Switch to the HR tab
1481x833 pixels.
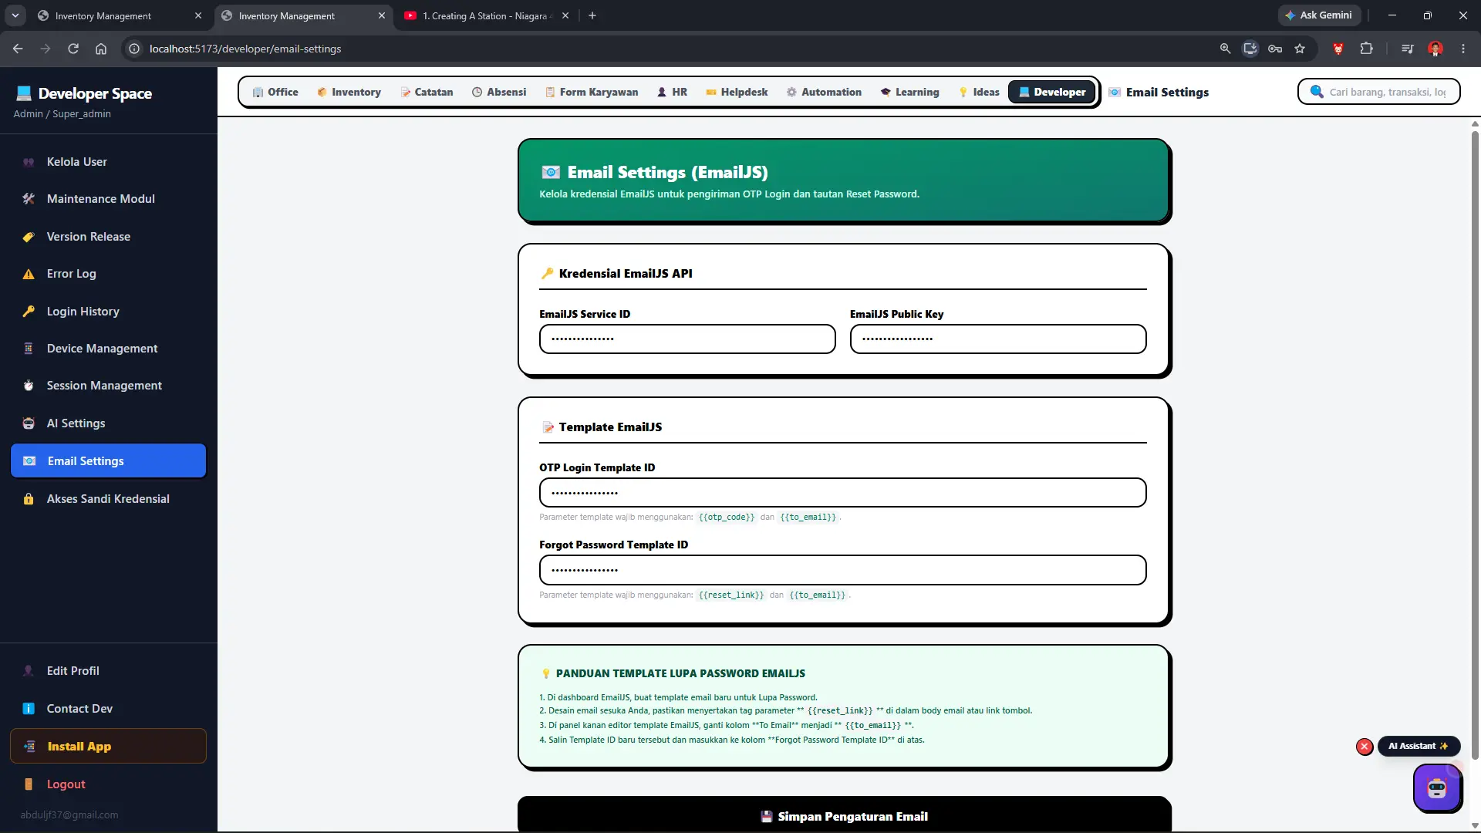(x=672, y=92)
